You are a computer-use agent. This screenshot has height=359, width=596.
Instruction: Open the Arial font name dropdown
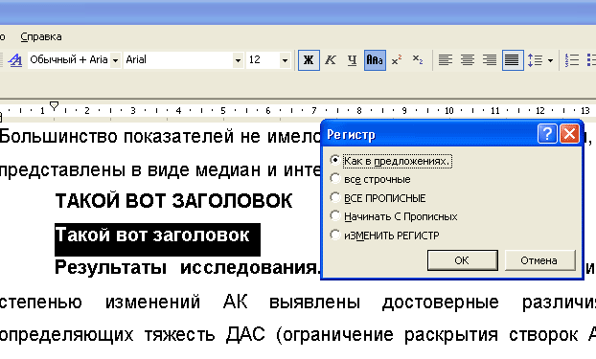click(x=239, y=60)
